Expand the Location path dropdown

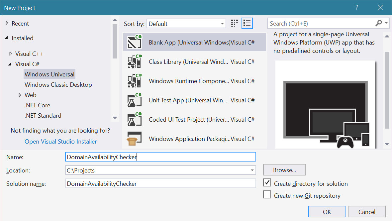(252, 170)
